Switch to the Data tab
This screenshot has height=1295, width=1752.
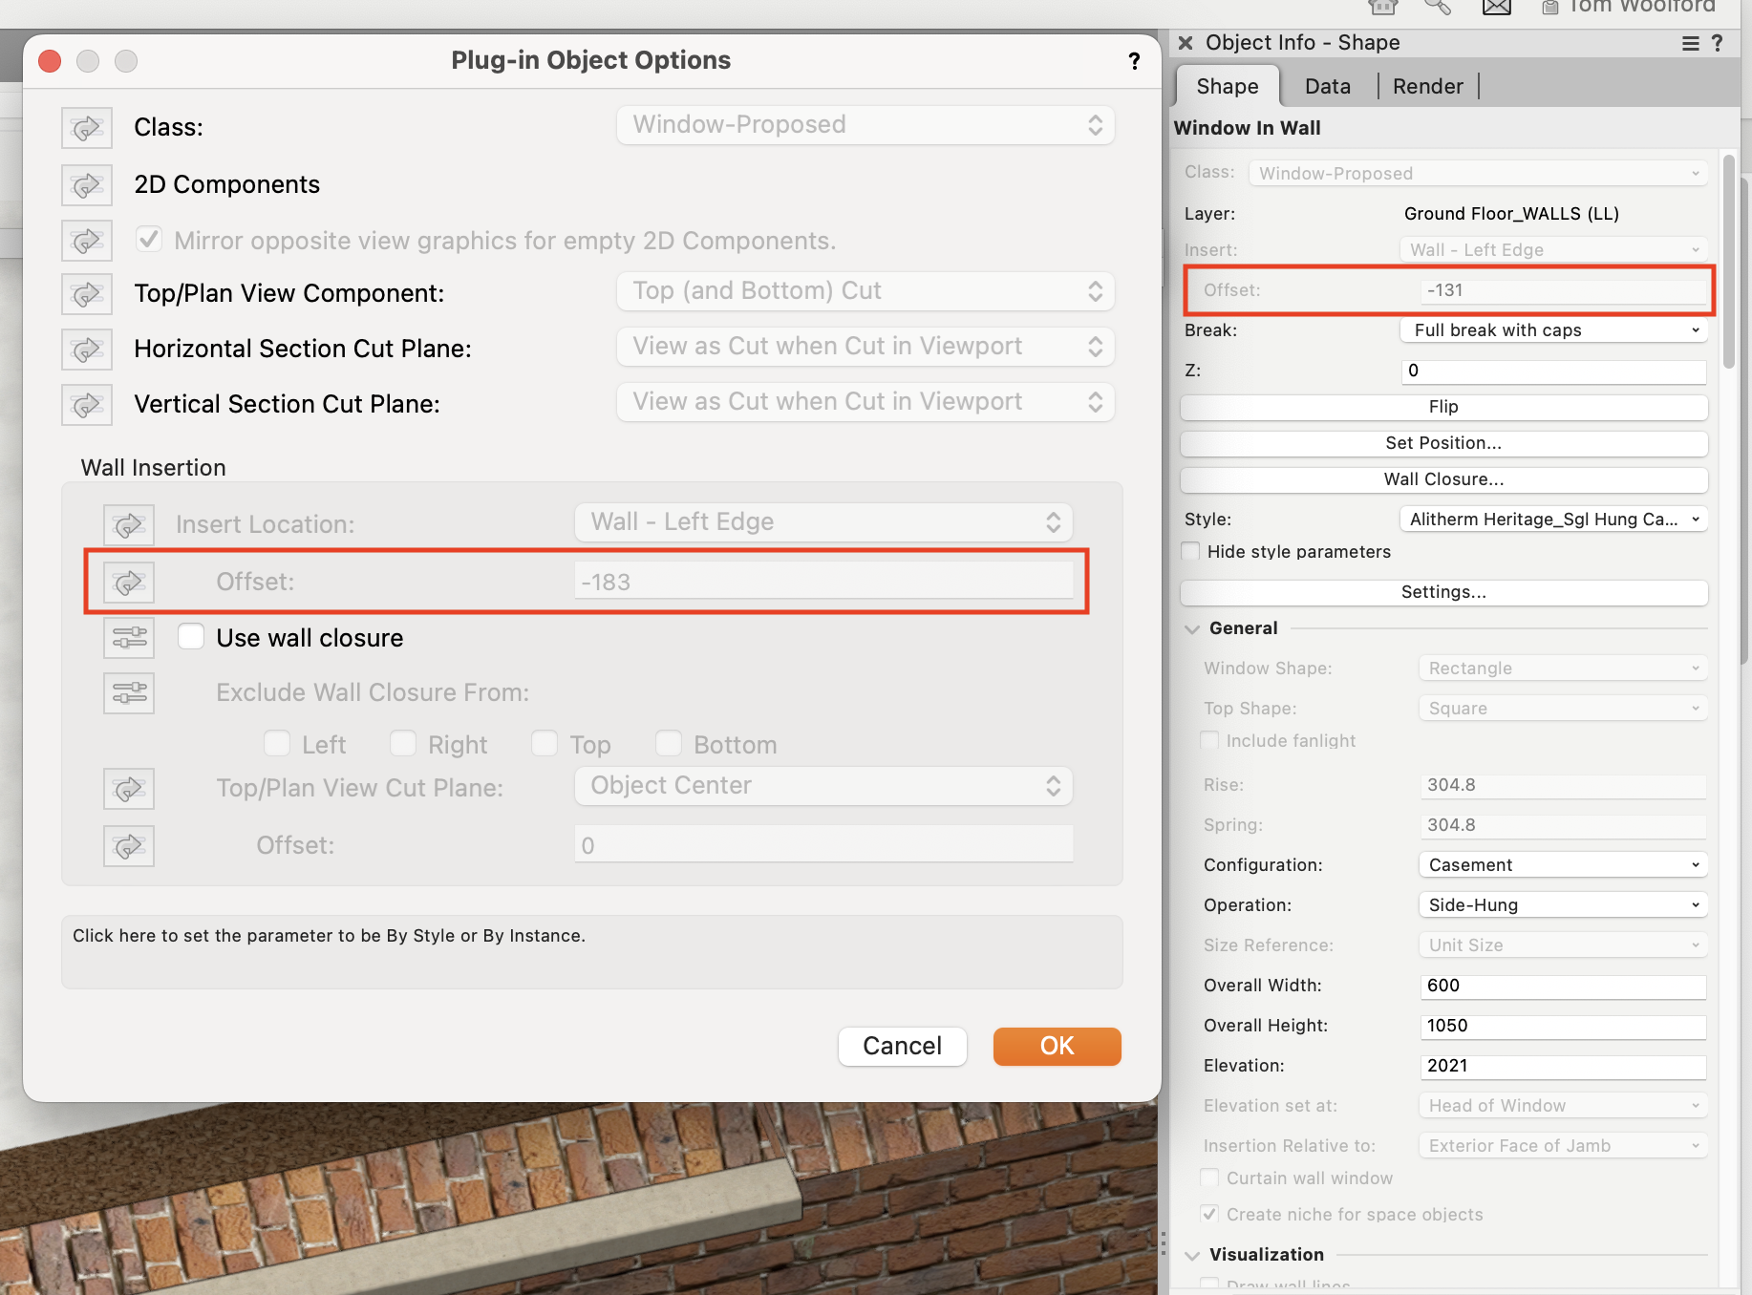[1327, 86]
